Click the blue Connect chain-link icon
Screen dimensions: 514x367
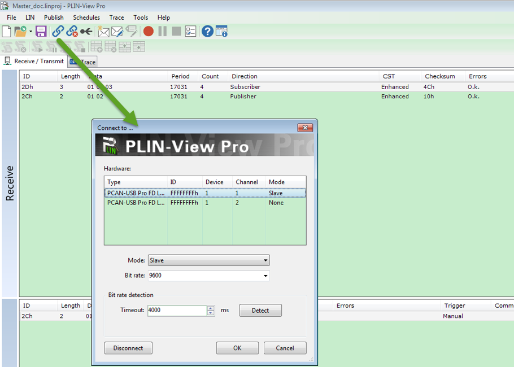point(58,32)
